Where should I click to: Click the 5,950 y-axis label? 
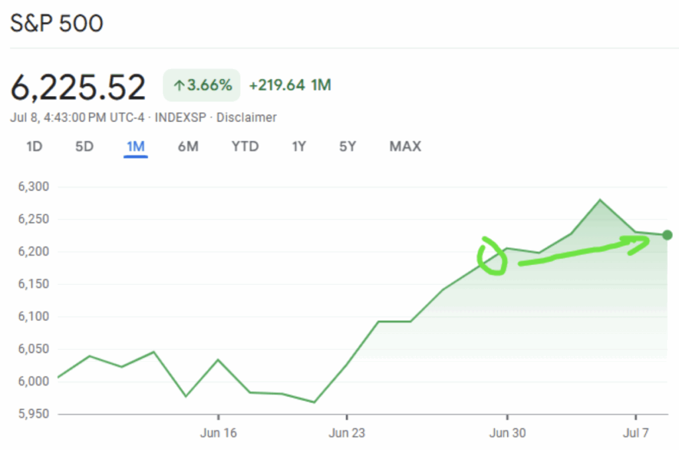pyautogui.click(x=33, y=414)
